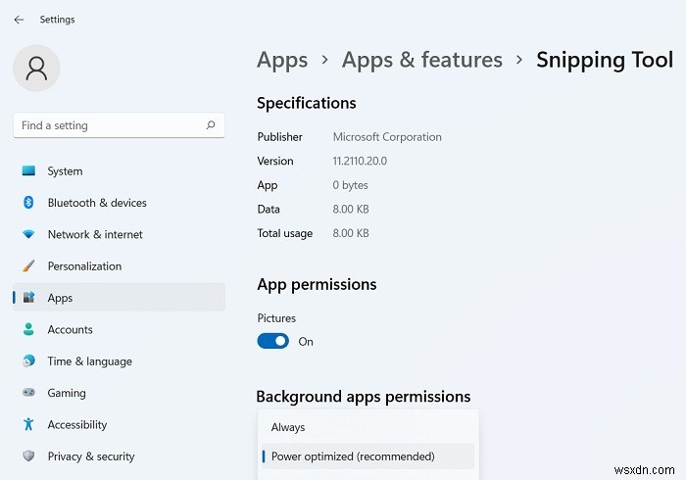The width and height of the screenshot is (686, 480).
Task: Click the Personalization paintbrush icon
Action: [x=28, y=265]
